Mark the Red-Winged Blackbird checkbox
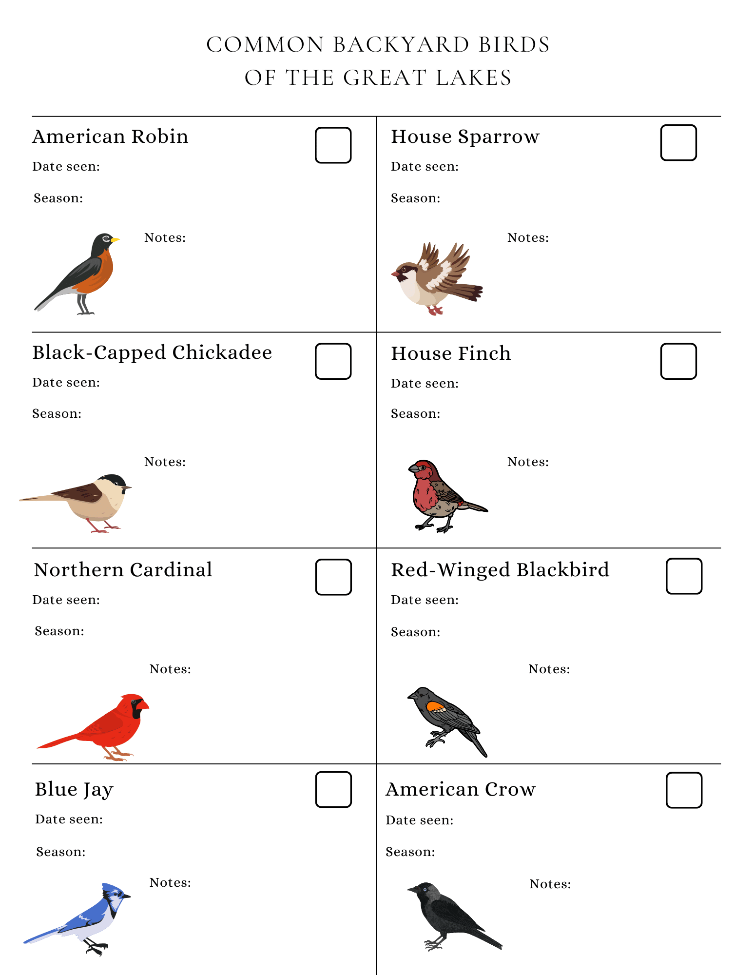Image resolution: width=753 pixels, height=975 pixels. [x=684, y=576]
